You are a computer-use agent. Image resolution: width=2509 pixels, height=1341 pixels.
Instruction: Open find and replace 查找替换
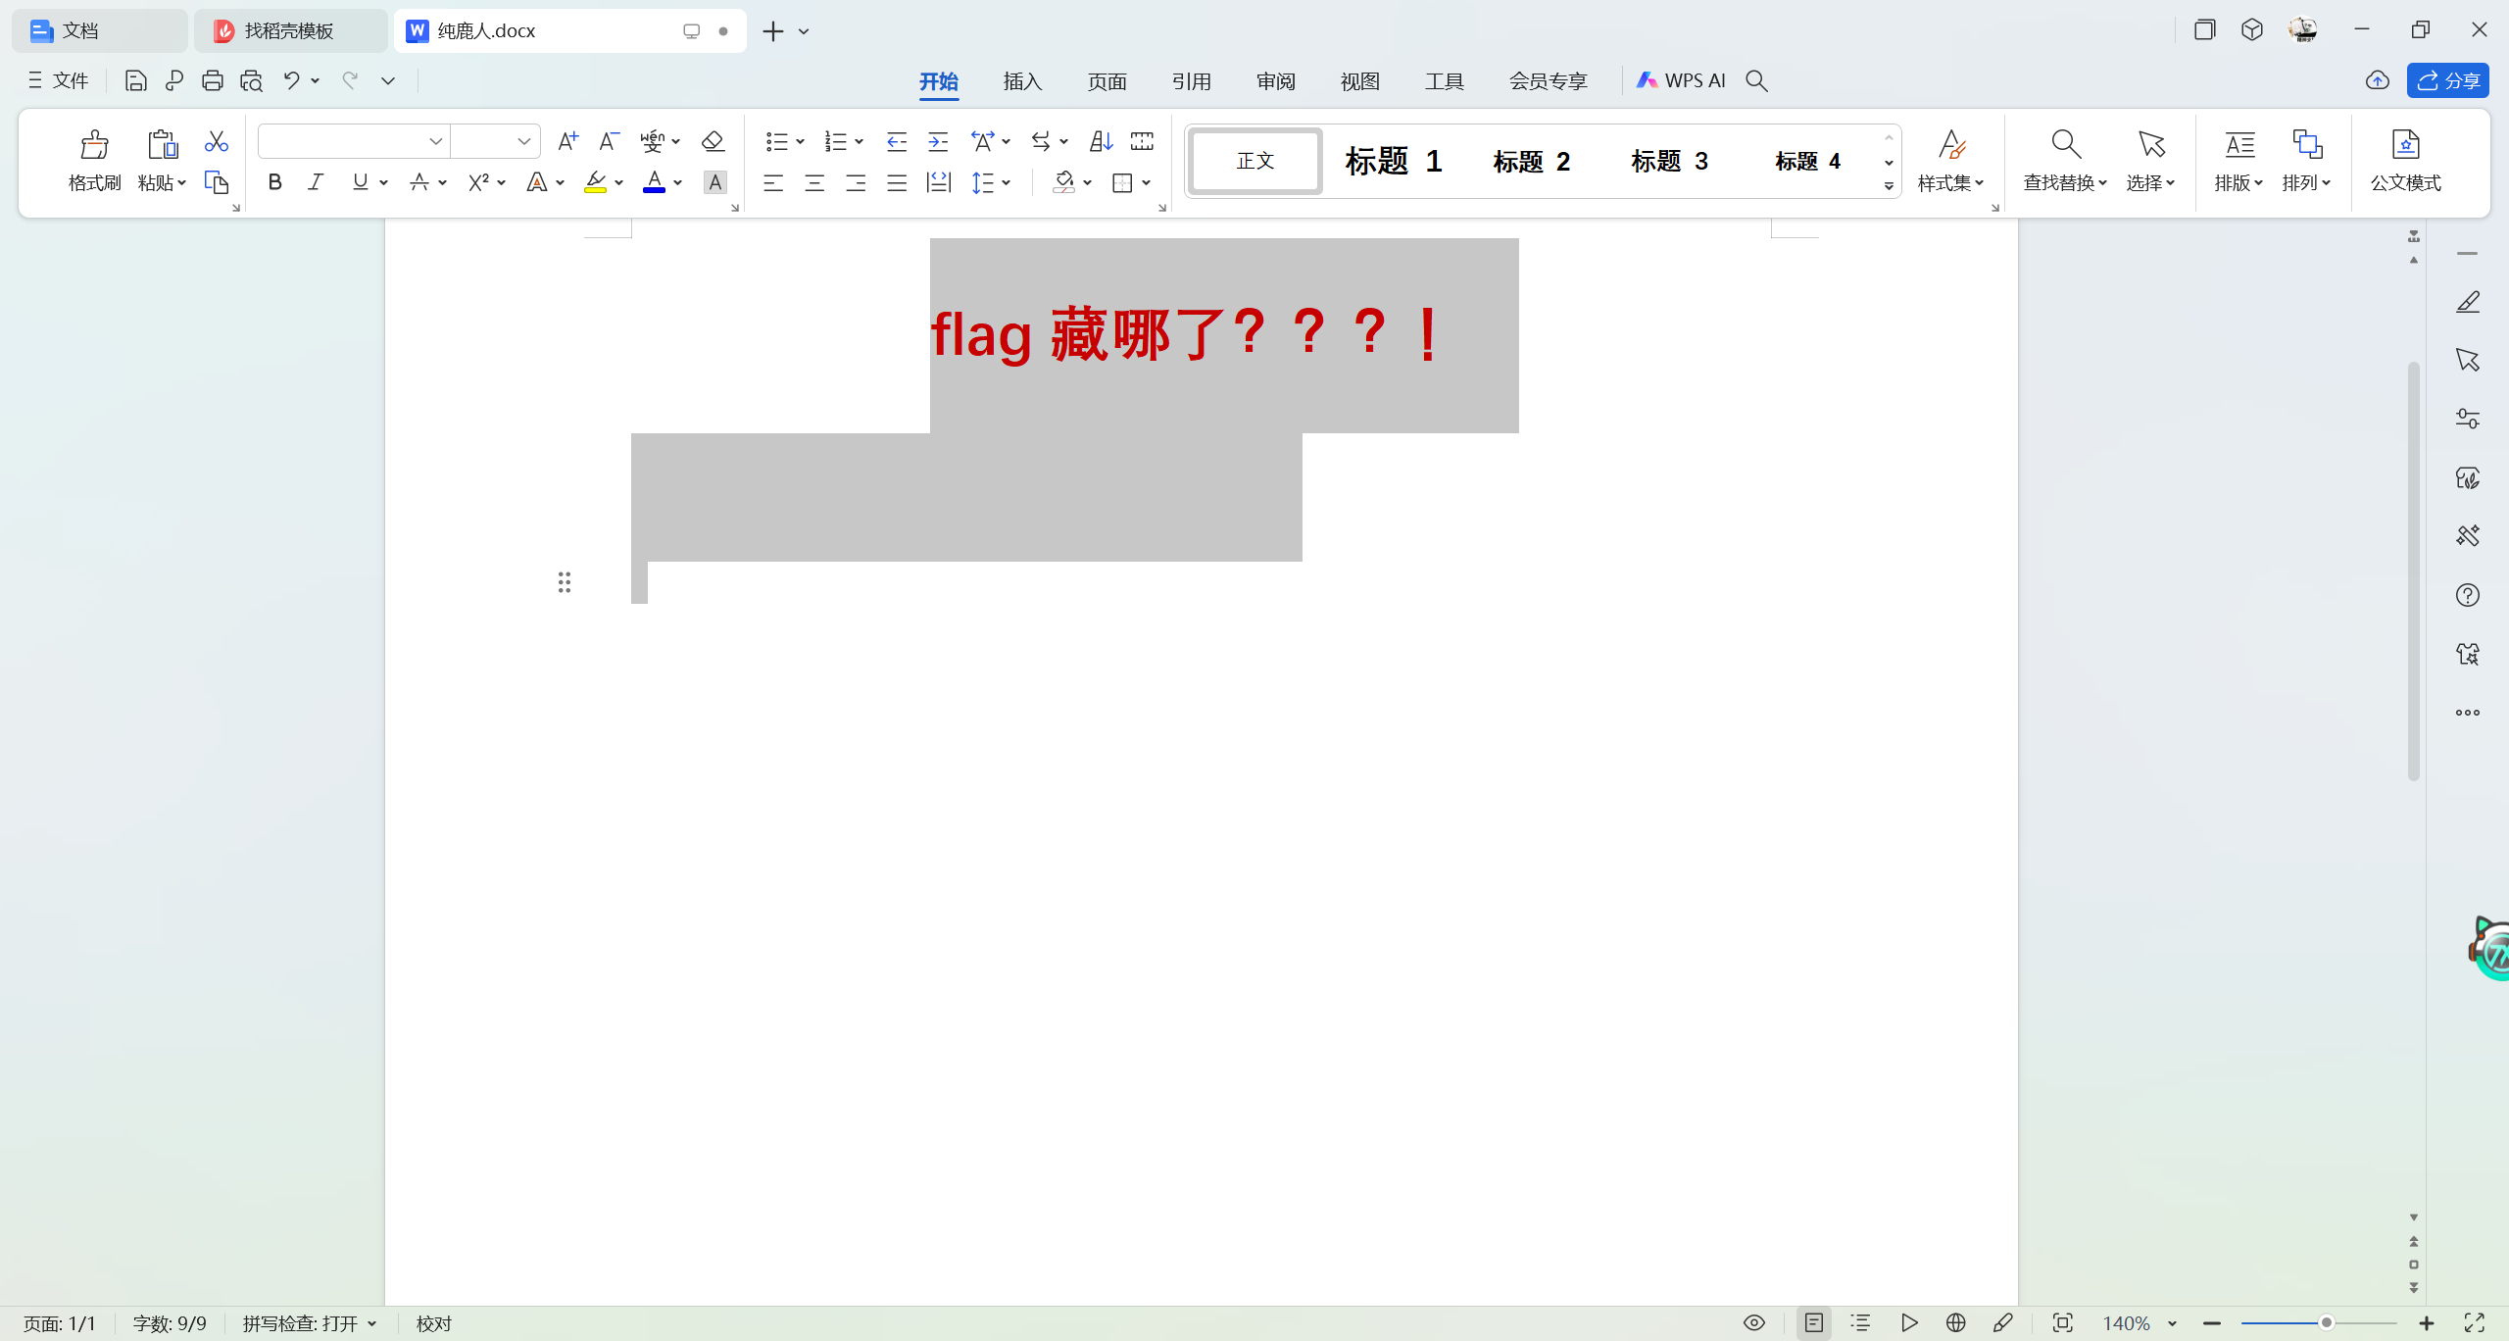click(2062, 160)
